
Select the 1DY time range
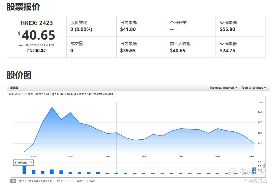13,181
